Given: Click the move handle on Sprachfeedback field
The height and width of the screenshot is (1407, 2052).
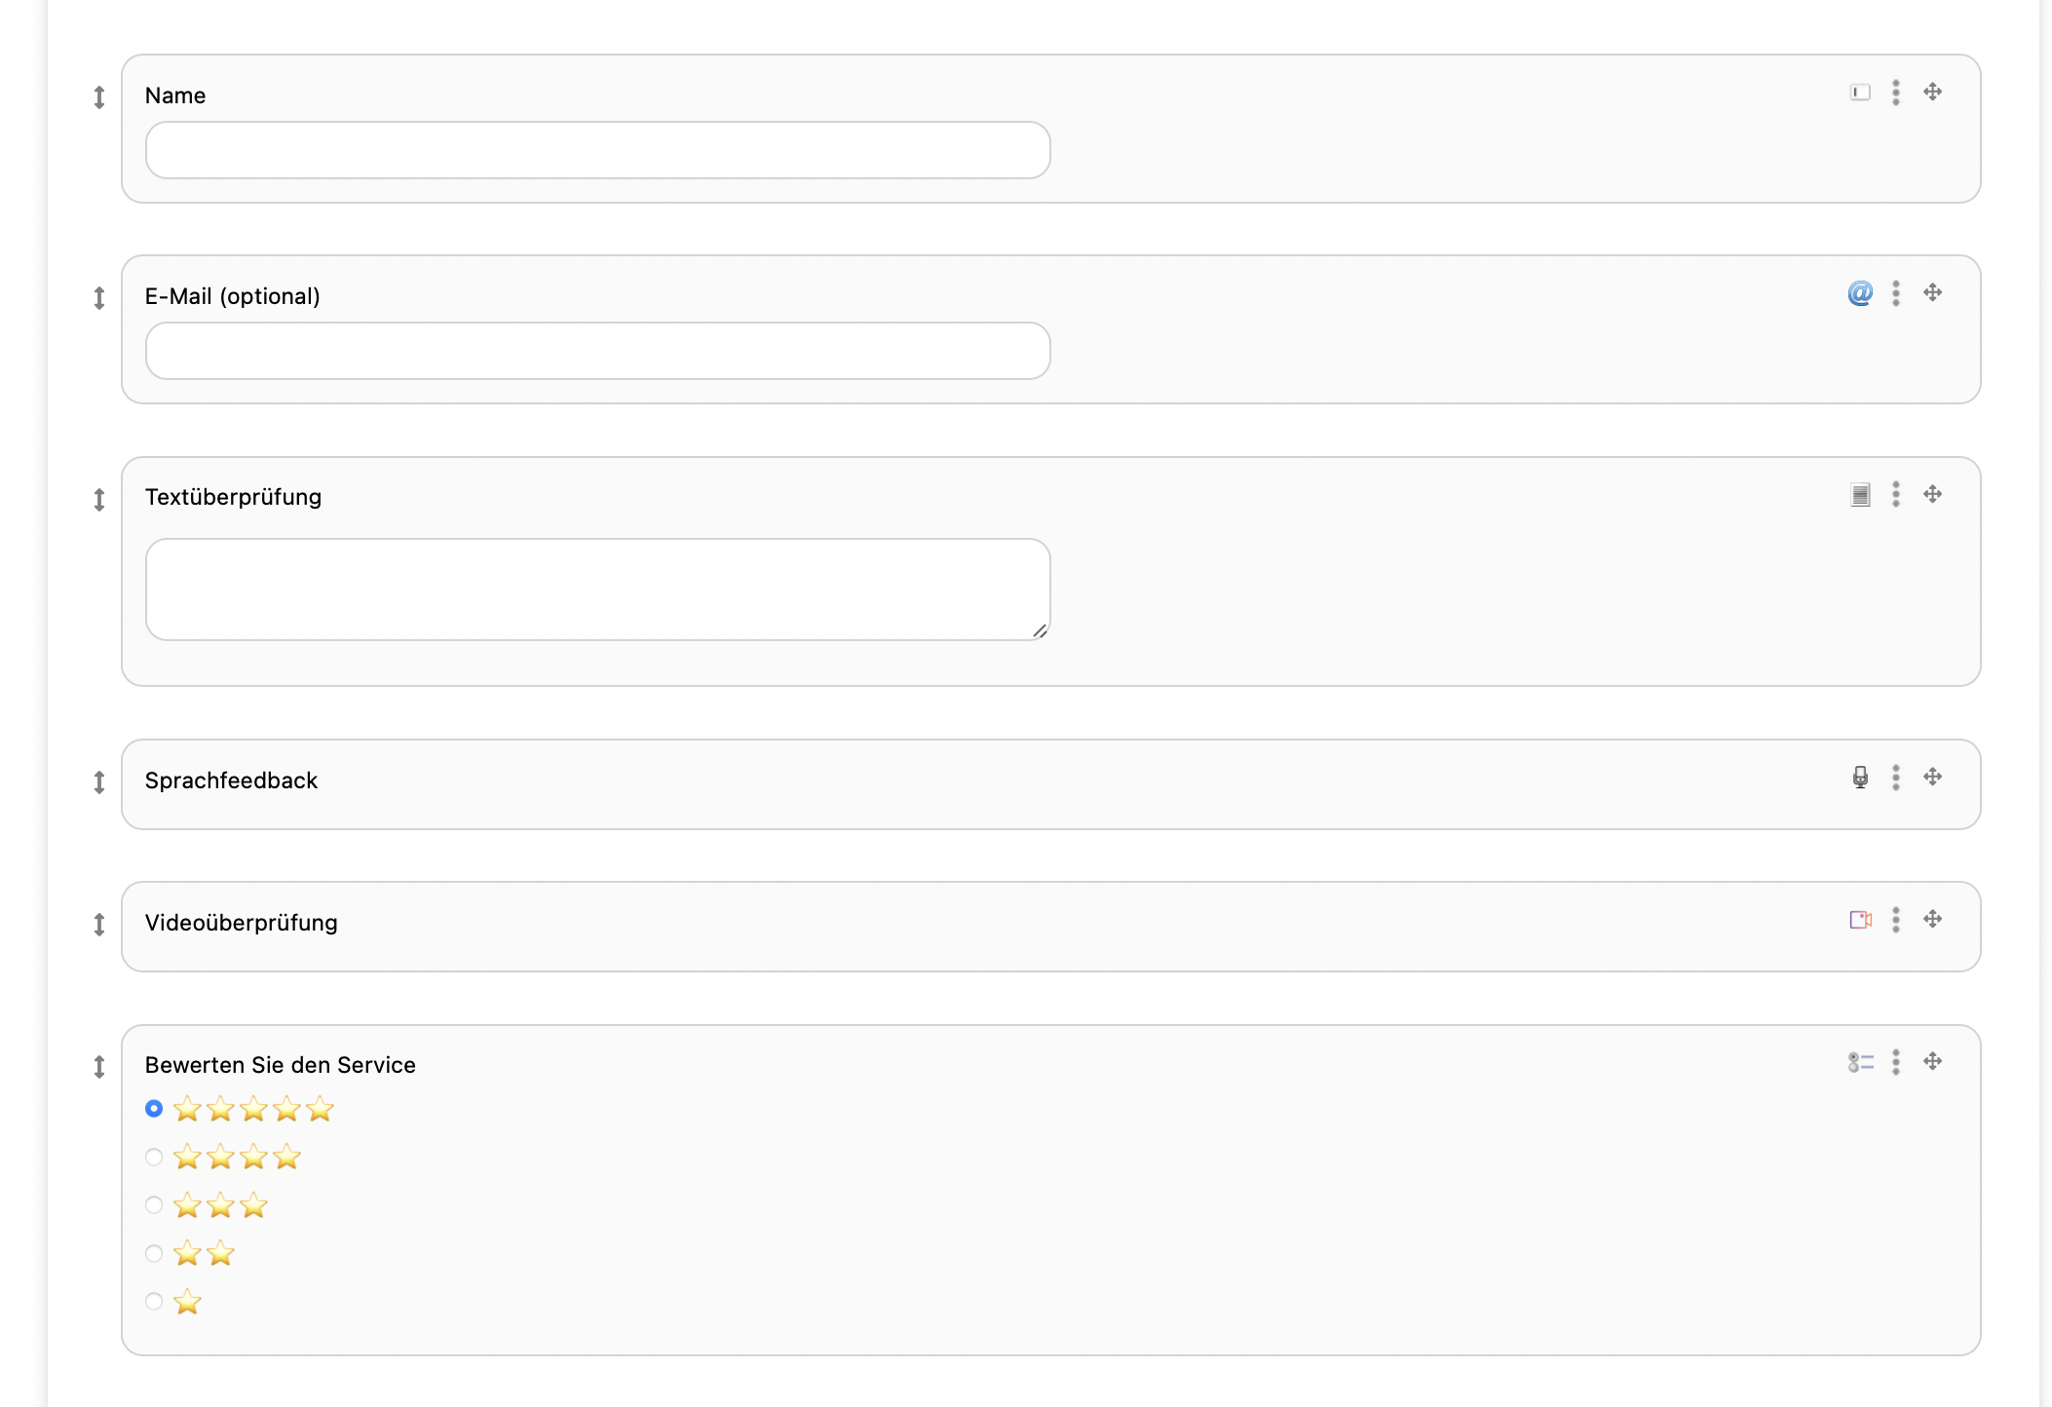Looking at the screenshot, I should [x=1932, y=778].
